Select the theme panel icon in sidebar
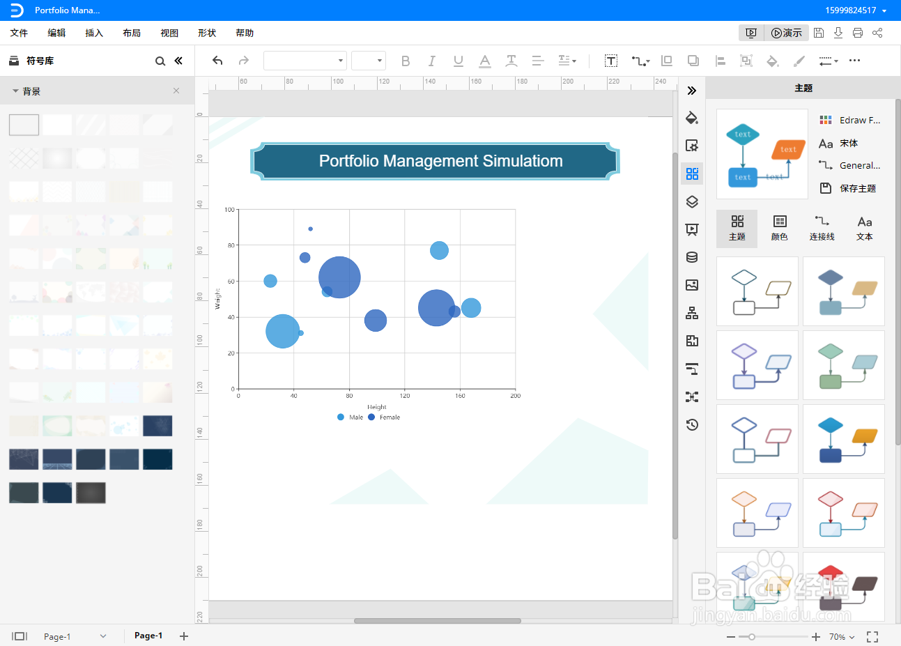 point(692,174)
